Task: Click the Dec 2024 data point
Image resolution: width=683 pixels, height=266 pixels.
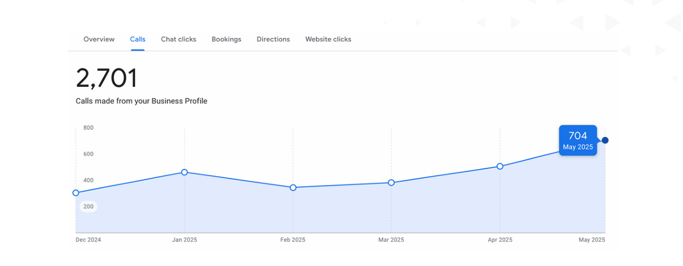Action: pos(76,193)
